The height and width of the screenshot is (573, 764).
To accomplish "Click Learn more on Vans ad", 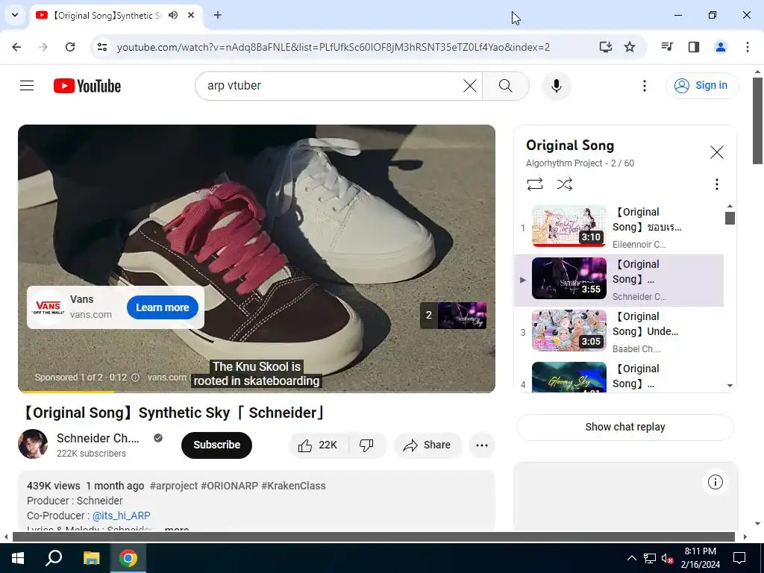I will [x=162, y=307].
